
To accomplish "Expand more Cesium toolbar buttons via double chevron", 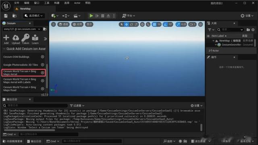I will coord(45,39).
